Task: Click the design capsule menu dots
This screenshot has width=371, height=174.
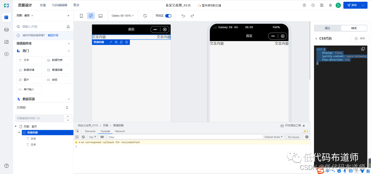Action: click(155, 30)
